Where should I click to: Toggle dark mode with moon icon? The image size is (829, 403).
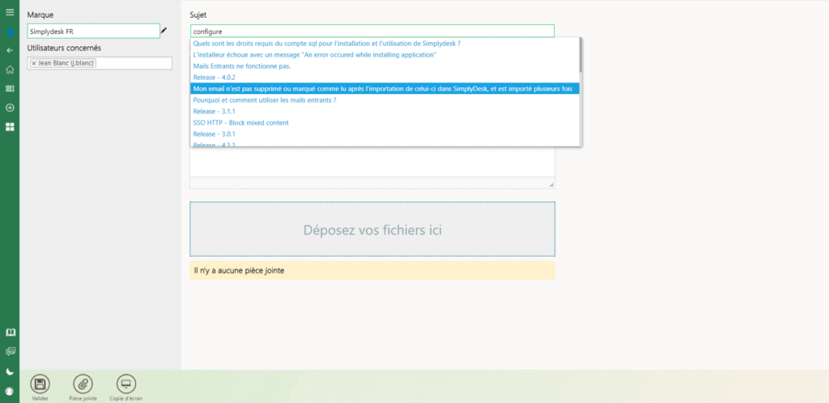[10, 371]
